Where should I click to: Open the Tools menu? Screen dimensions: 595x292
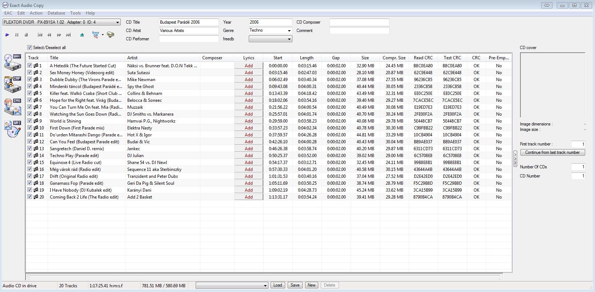tap(76, 13)
